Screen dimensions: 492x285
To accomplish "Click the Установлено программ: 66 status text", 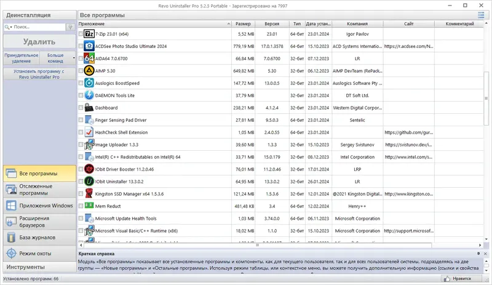I will (x=31, y=278).
